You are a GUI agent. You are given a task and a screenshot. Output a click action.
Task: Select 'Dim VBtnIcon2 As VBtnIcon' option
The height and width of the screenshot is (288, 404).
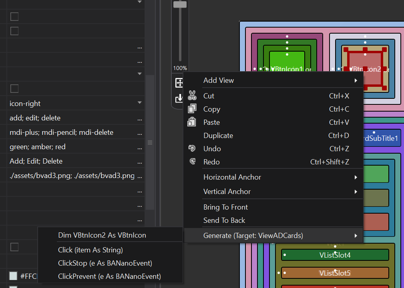[x=102, y=235]
